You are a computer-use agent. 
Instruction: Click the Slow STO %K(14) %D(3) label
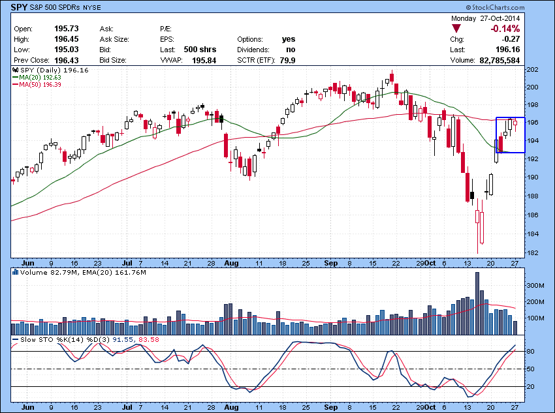[65, 339]
